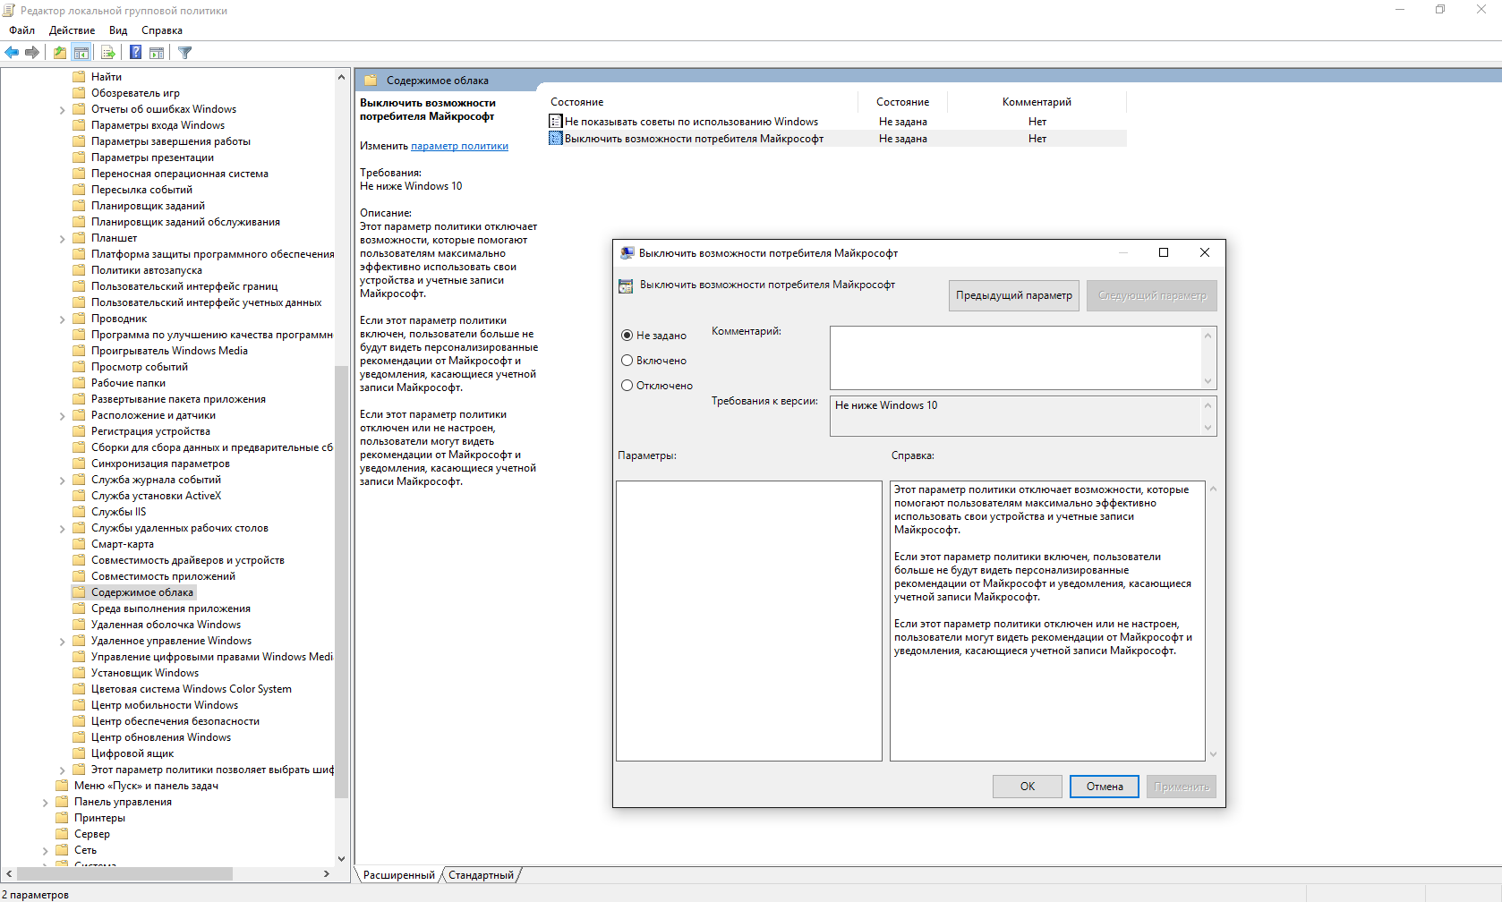Open the 'Справка' menu
The width and height of the screenshot is (1502, 902).
pos(162,30)
